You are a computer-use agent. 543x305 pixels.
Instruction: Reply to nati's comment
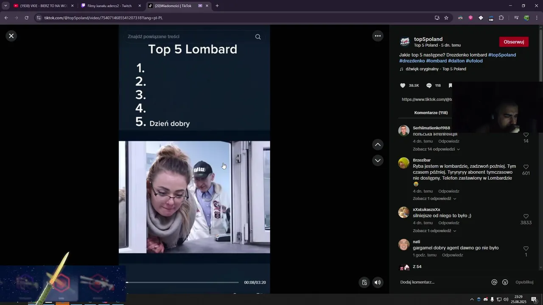(452, 255)
